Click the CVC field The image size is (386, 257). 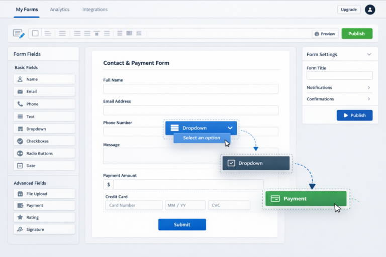tap(229, 205)
